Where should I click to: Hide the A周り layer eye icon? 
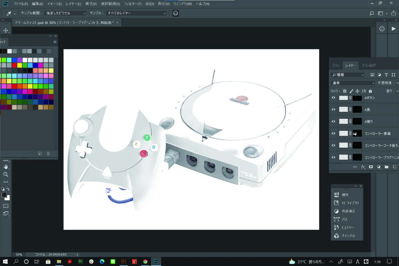(334, 122)
